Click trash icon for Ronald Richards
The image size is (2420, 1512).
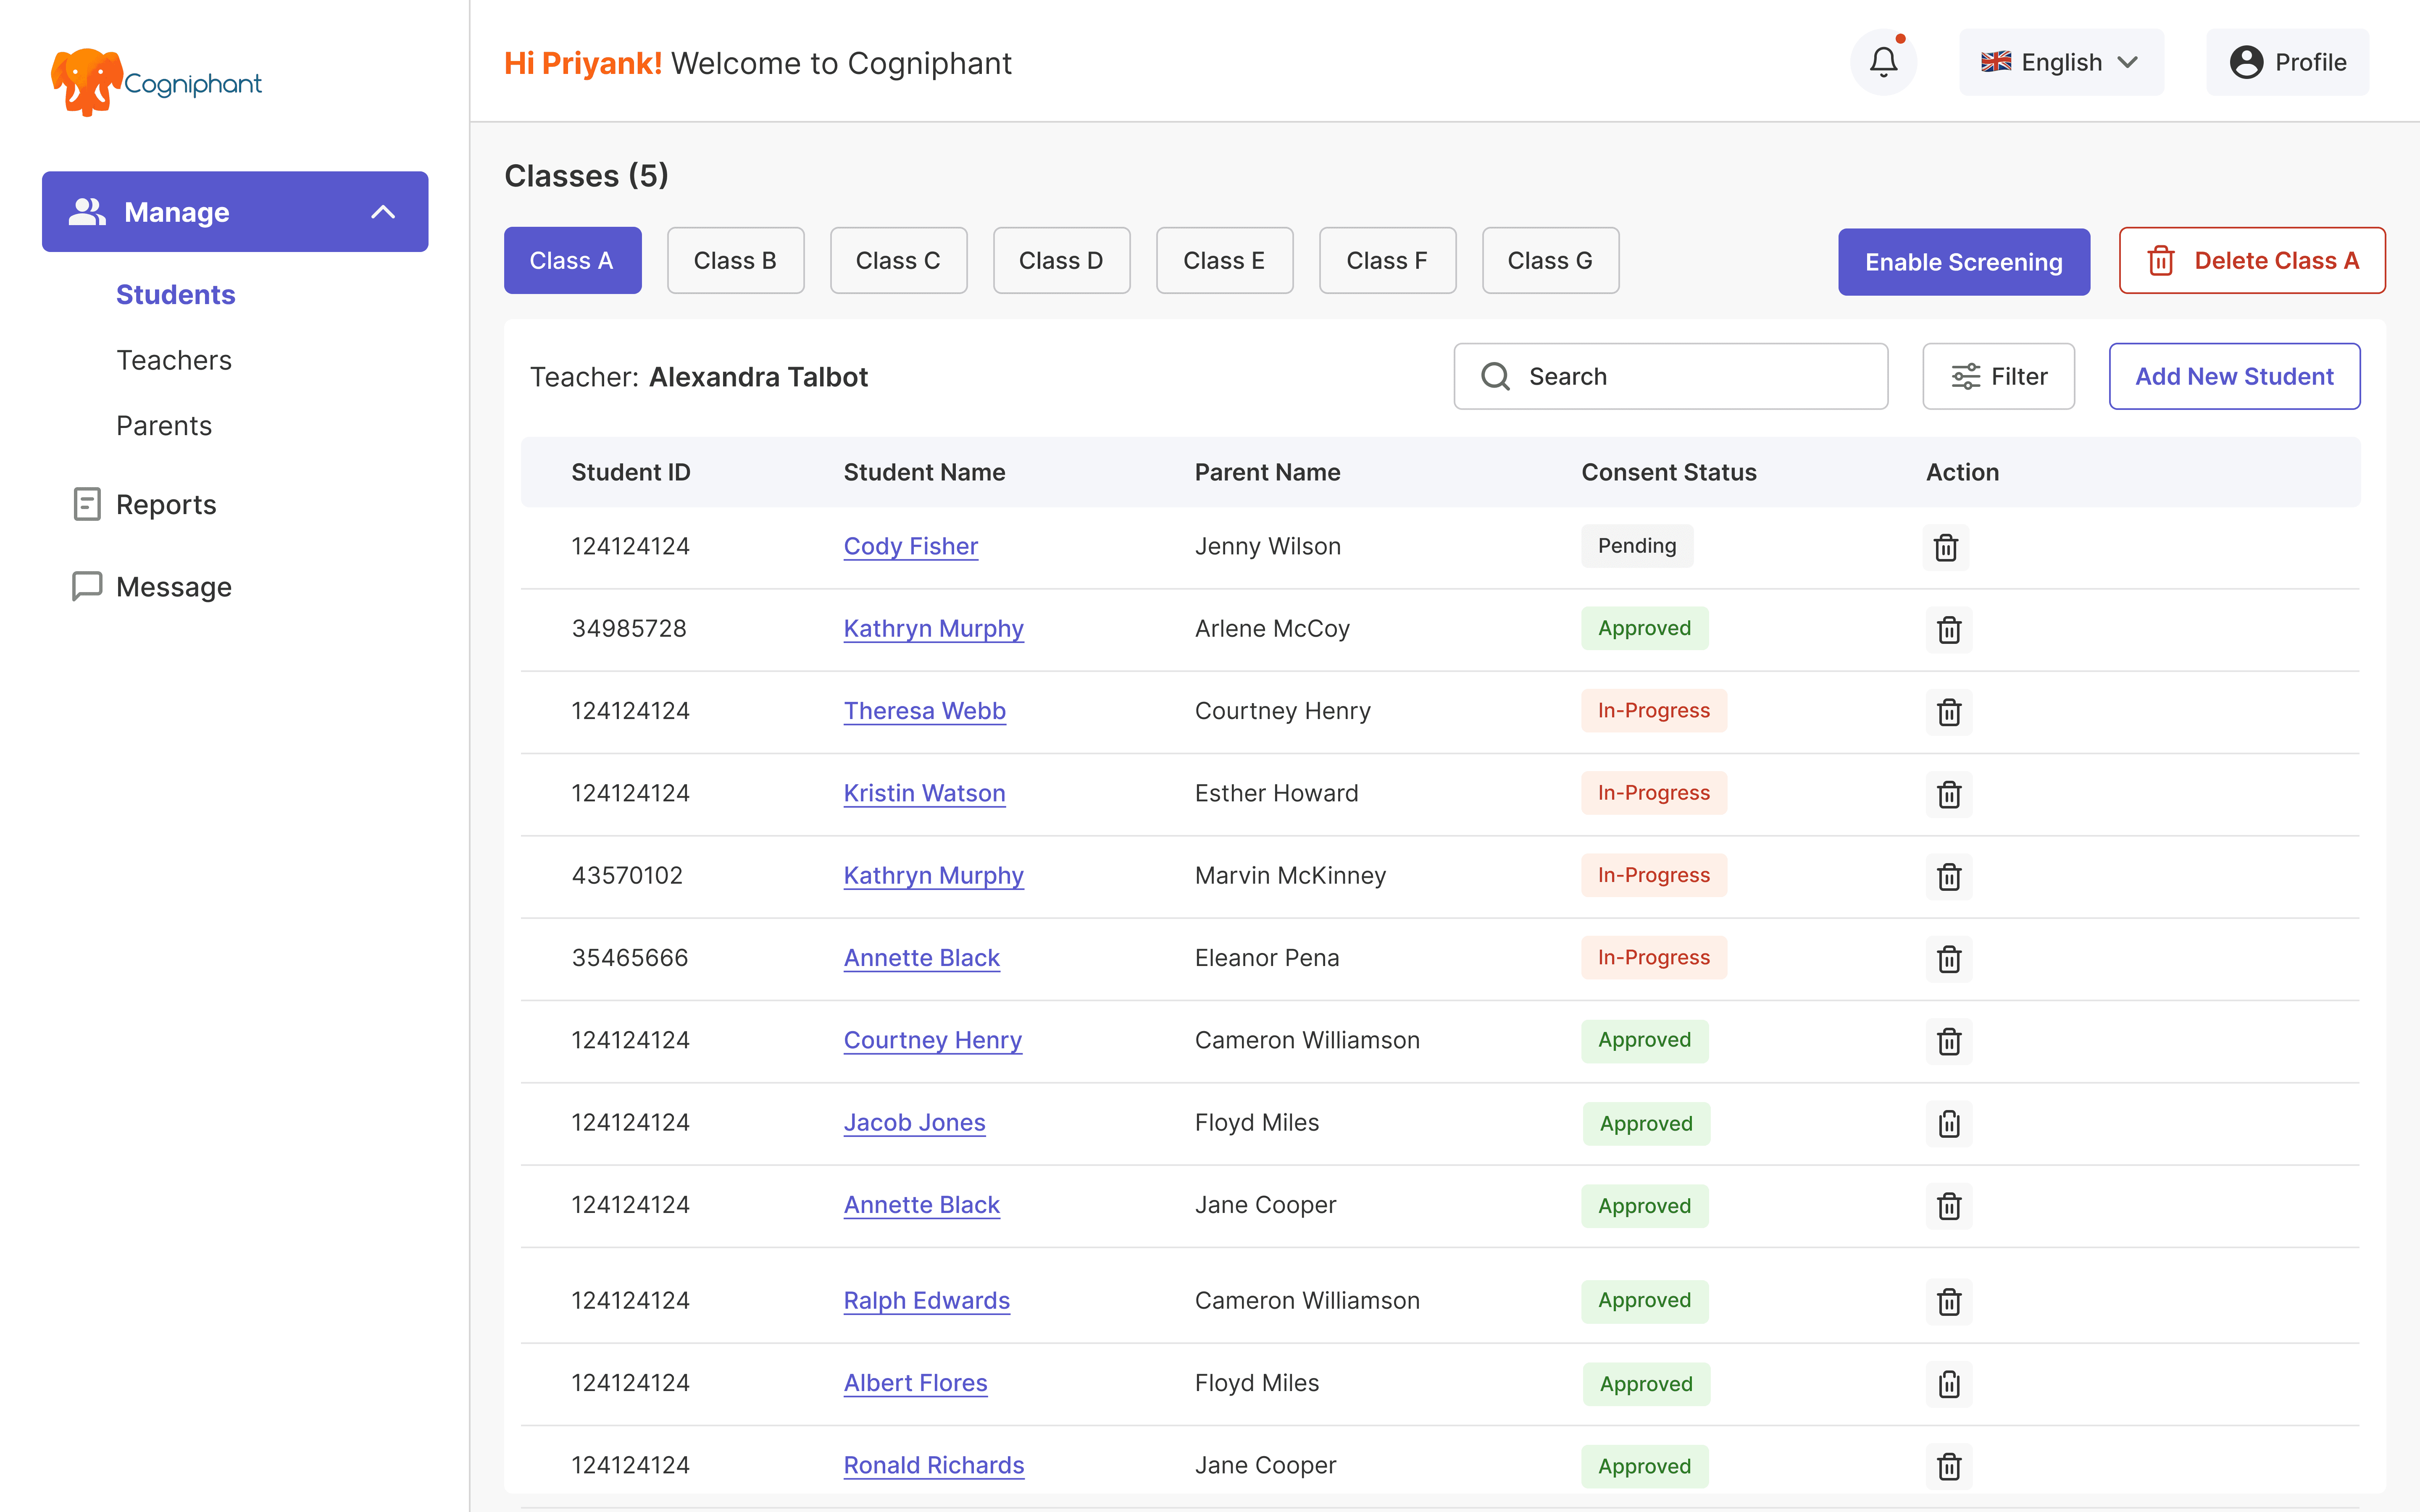pyautogui.click(x=1948, y=1466)
